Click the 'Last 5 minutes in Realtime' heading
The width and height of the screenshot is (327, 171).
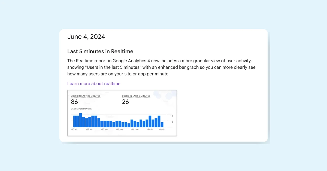[100, 51]
